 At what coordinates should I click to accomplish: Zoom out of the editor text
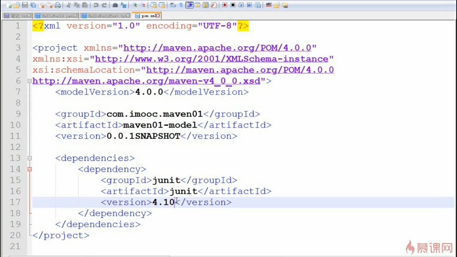click(x=143, y=5)
